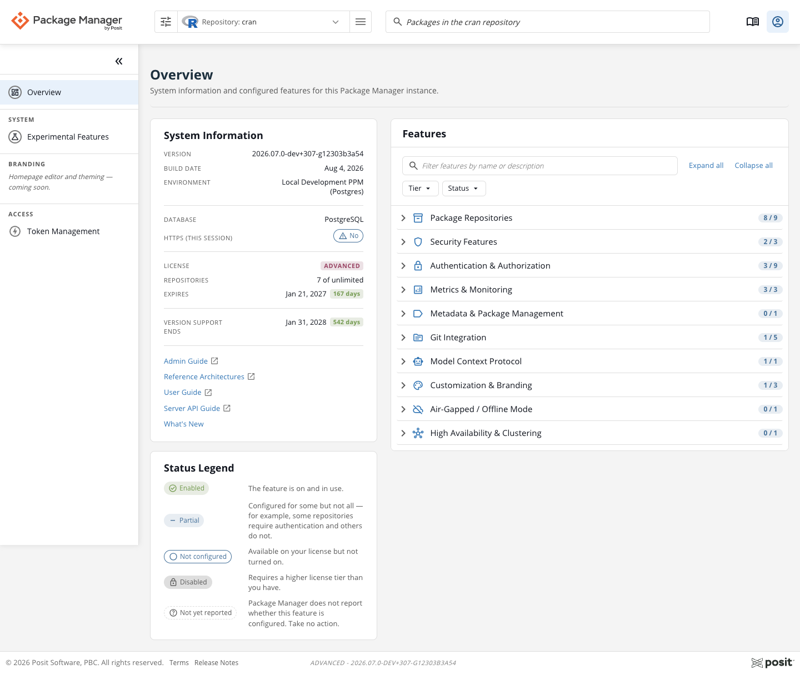The width and height of the screenshot is (800, 674).
Task: Expand Authentication & Authorization chevron
Action: 403,266
